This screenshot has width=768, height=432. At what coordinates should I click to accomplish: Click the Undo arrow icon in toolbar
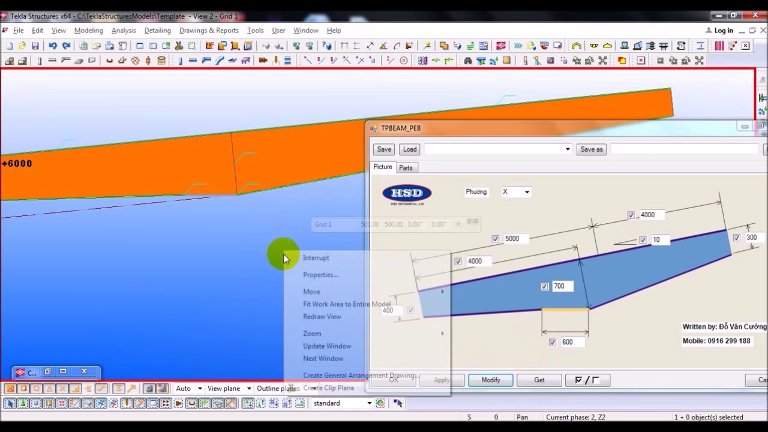pos(53,46)
